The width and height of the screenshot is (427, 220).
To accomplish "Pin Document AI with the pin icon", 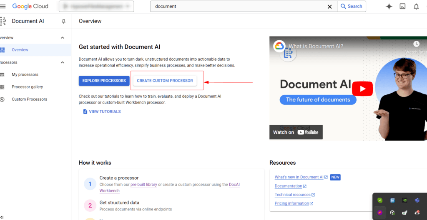I will tap(64, 22).
